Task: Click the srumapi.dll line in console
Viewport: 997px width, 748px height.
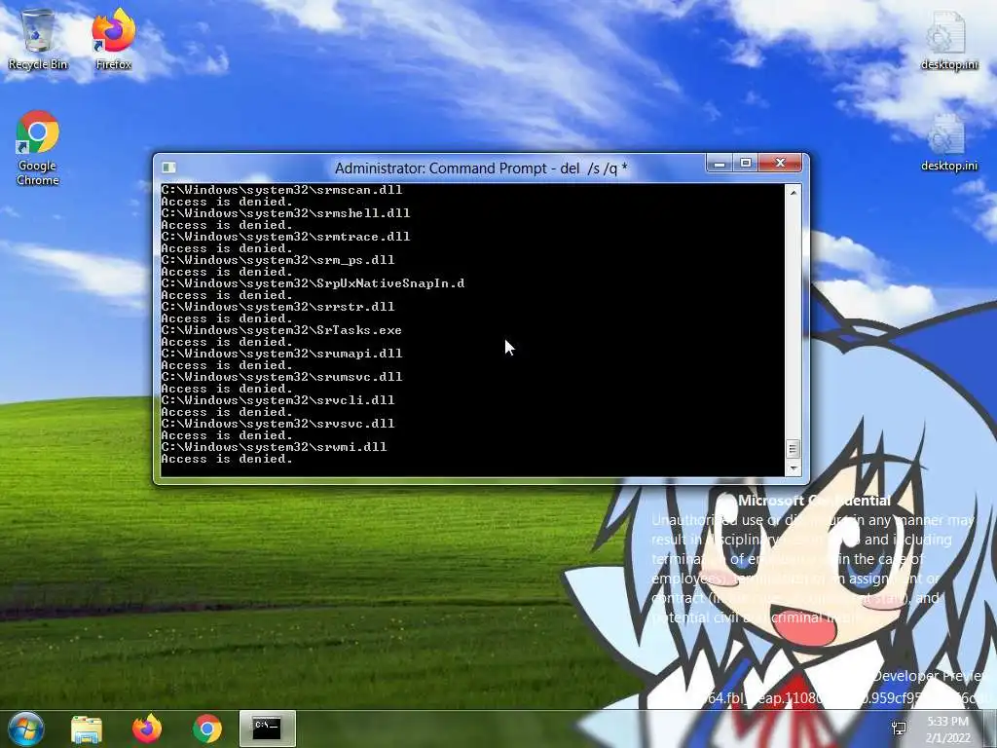Action: (281, 354)
